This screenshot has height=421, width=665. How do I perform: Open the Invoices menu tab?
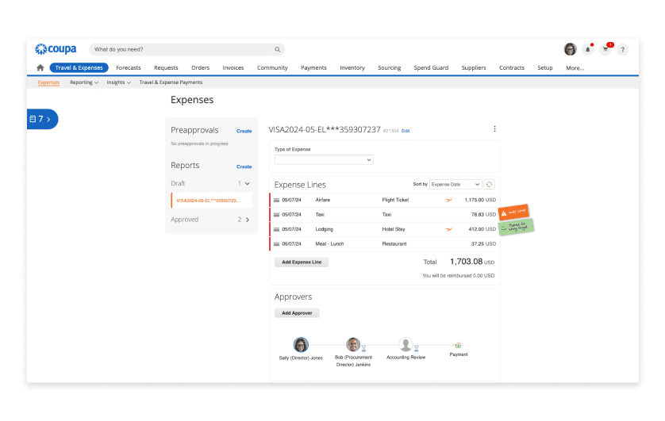pyautogui.click(x=233, y=68)
